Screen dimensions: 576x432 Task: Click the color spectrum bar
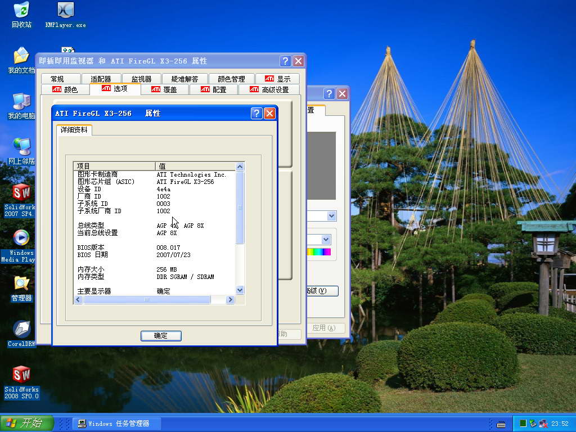319,251
